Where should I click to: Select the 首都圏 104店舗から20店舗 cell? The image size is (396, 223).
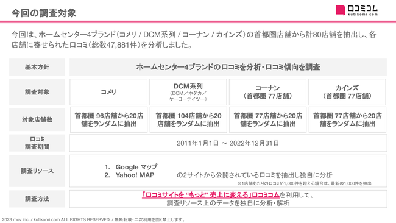coord(188,119)
